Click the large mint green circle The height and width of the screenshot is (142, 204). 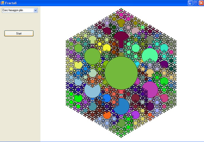click(150, 56)
